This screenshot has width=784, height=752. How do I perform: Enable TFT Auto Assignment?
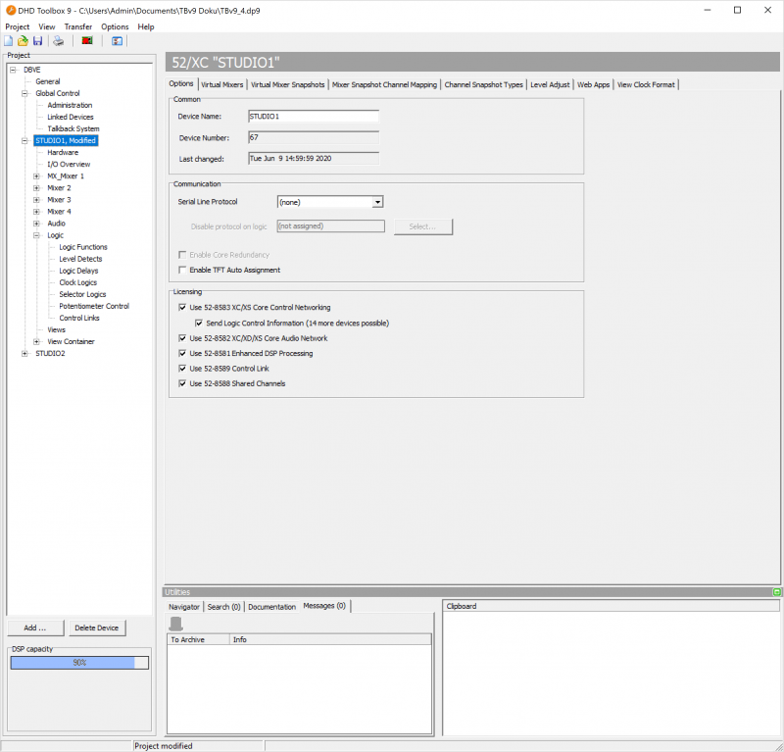[181, 270]
